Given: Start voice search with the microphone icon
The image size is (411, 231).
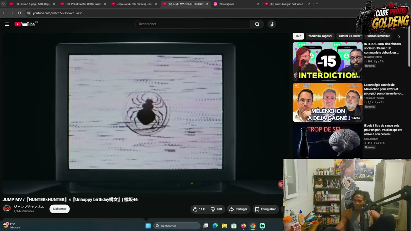Looking at the screenshot, I should click(272, 24).
